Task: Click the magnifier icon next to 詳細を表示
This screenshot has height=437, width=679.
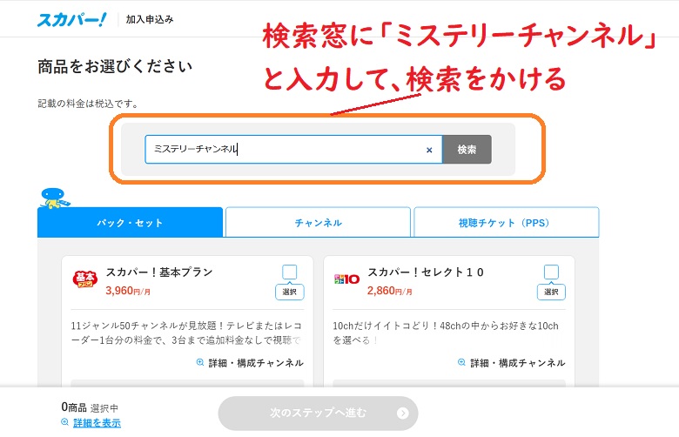Action: click(65, 422)
